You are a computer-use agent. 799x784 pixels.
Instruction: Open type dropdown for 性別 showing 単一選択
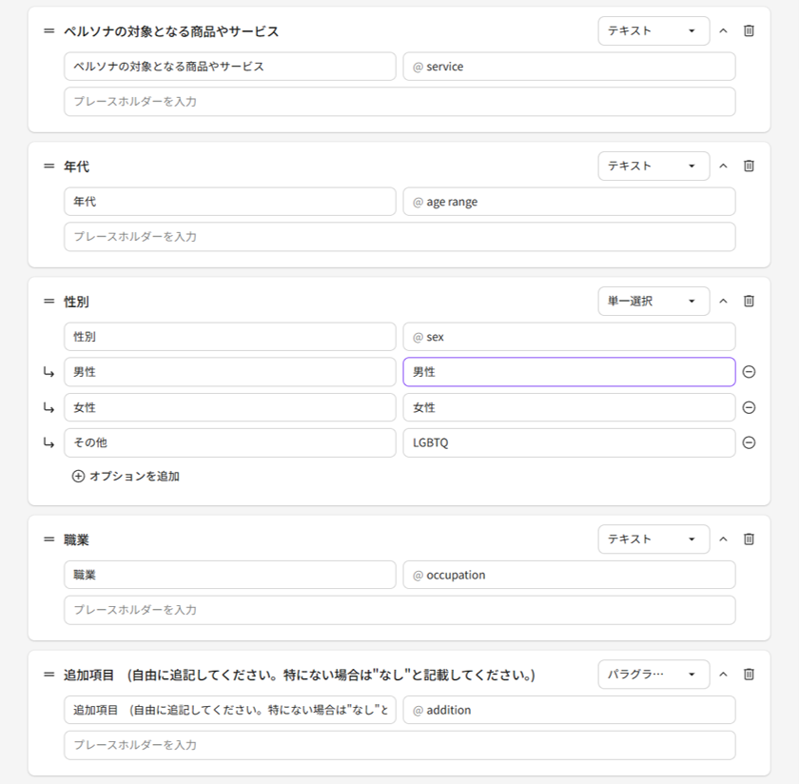pos(653,301)
